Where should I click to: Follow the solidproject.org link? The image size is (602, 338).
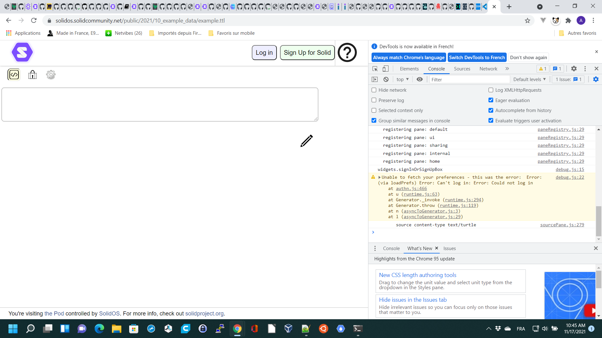204,314
